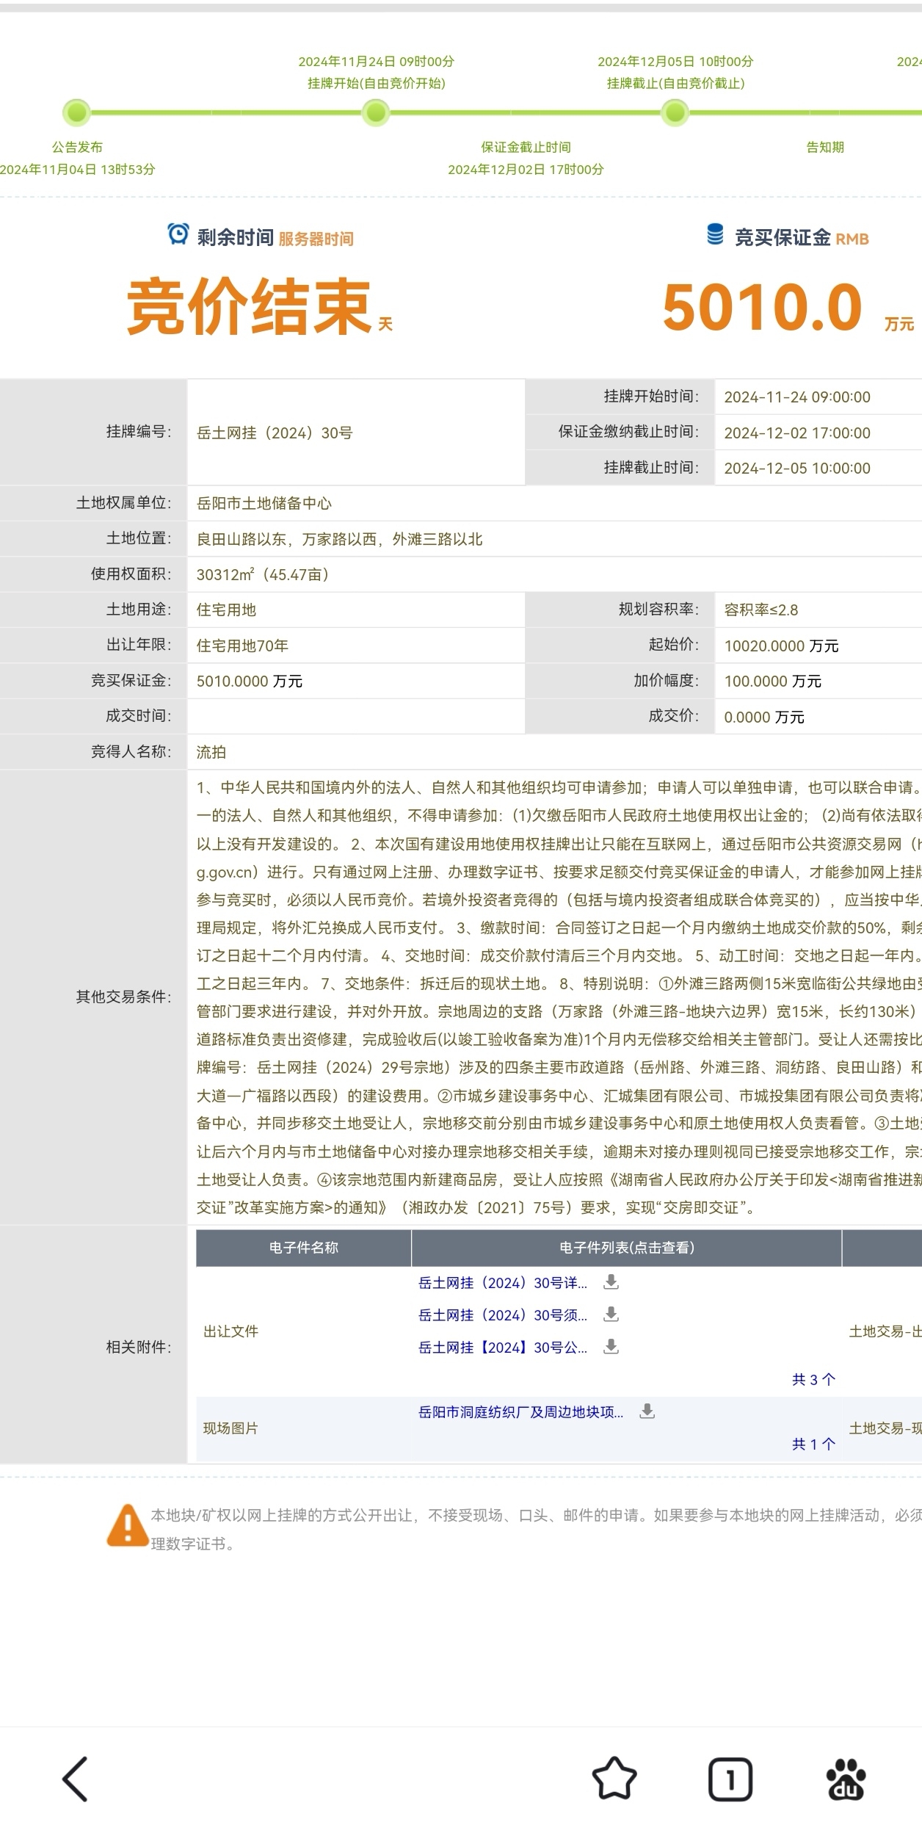Click the orange warning triangle icon

click(x=127, y=1526)
